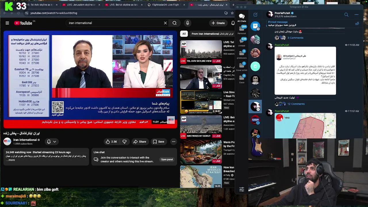The width and height of the screenshot is (368, 207).
Task: Jump to the pinned message in Telegram
Action: 282,24
